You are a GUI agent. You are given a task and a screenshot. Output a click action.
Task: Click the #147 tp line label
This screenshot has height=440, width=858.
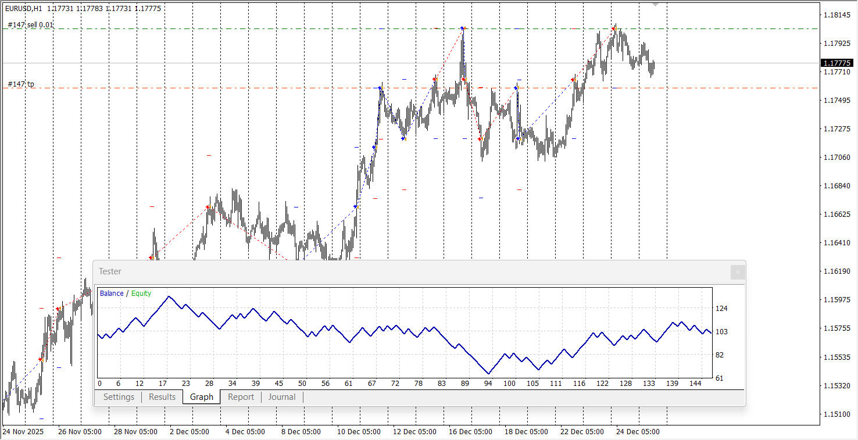[x=20, y=84]
